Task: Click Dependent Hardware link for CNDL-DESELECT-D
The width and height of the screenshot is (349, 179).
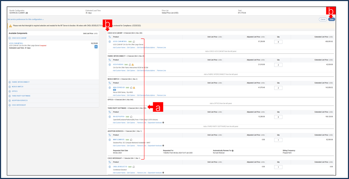Action: 155,172
